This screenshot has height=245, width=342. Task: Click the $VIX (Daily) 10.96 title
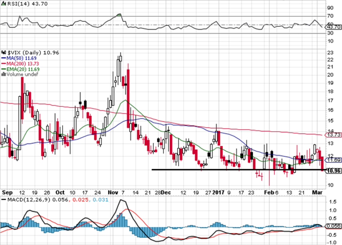point(33,52)
